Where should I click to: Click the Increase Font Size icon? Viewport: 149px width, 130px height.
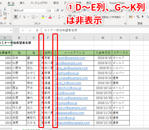click(58, 11)
